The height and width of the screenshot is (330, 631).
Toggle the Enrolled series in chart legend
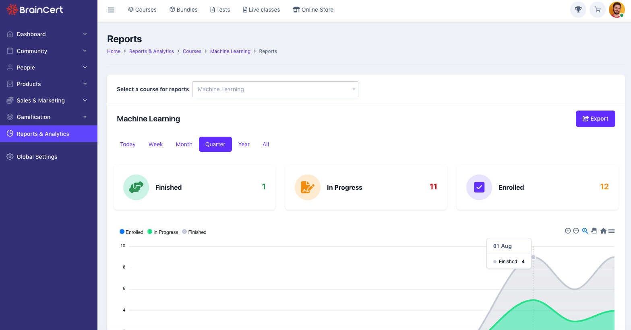point(131,232)
